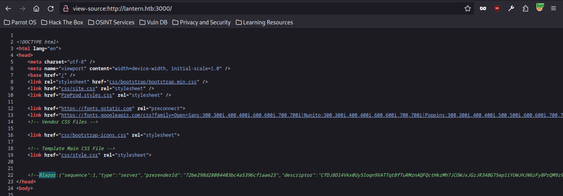Open the extensions puzzle piece icon
Image resolution: width=563 pixels, height=196 pixels.
[525, 9]
